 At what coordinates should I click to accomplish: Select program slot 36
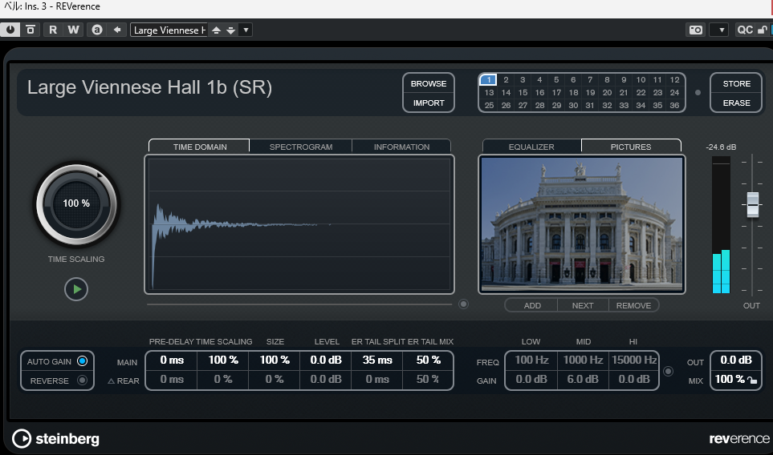pos(674,105)
